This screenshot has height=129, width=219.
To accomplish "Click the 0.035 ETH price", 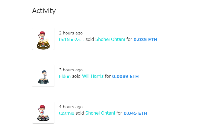I will (145, 40).
